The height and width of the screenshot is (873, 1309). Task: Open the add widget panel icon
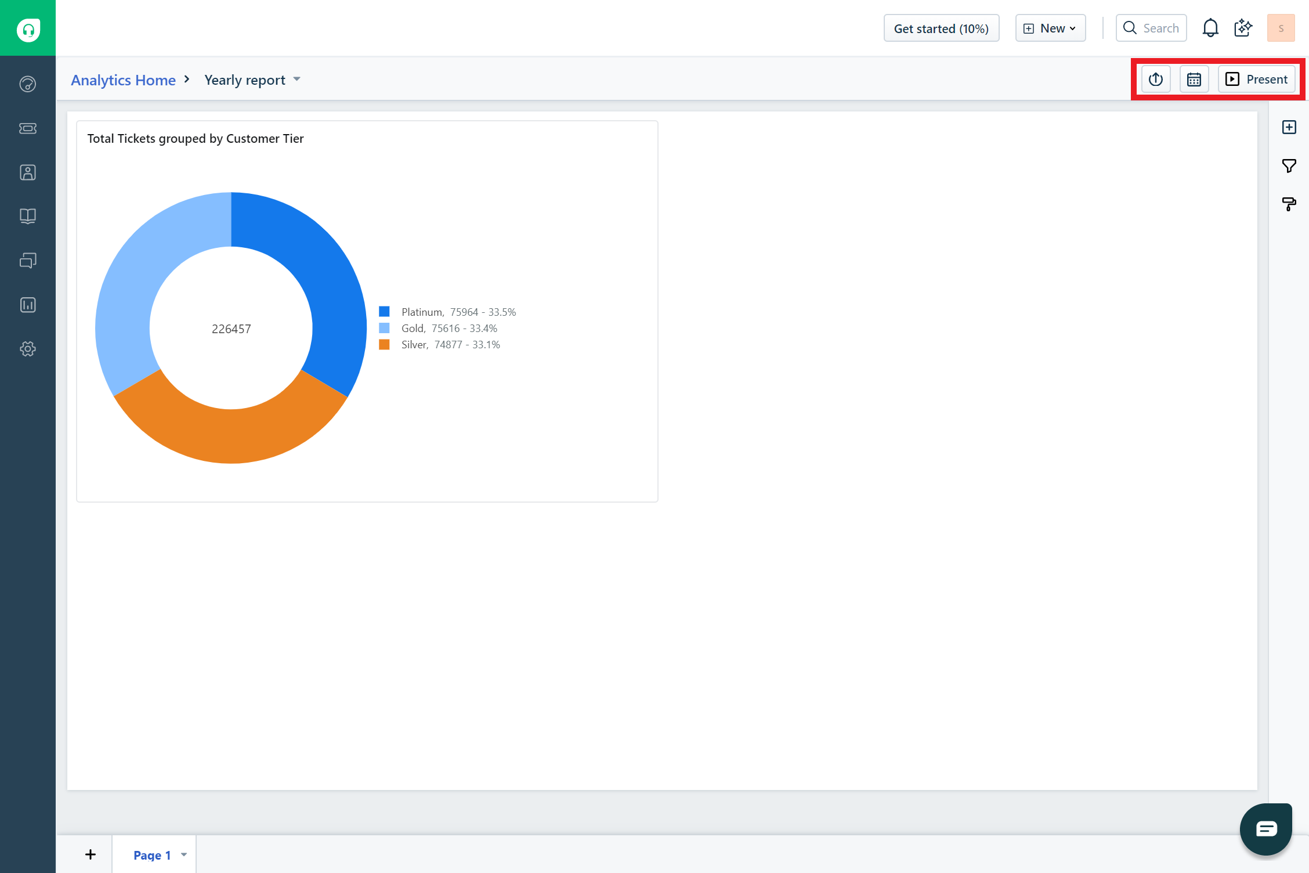click(x=1289, y=127)
